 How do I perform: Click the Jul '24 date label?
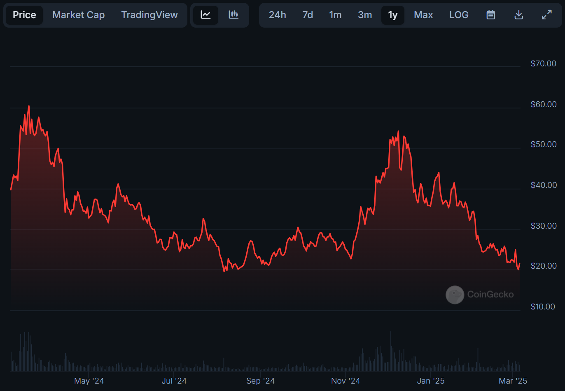click(174, 381)
